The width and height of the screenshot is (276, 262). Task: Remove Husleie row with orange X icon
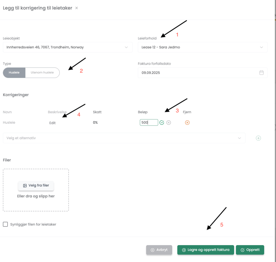(187, 122)
